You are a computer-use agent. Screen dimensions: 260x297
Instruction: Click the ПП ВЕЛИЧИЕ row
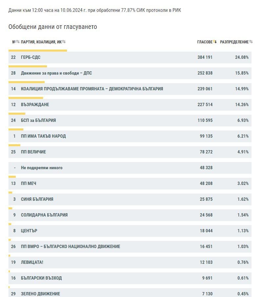click(130, 152)
